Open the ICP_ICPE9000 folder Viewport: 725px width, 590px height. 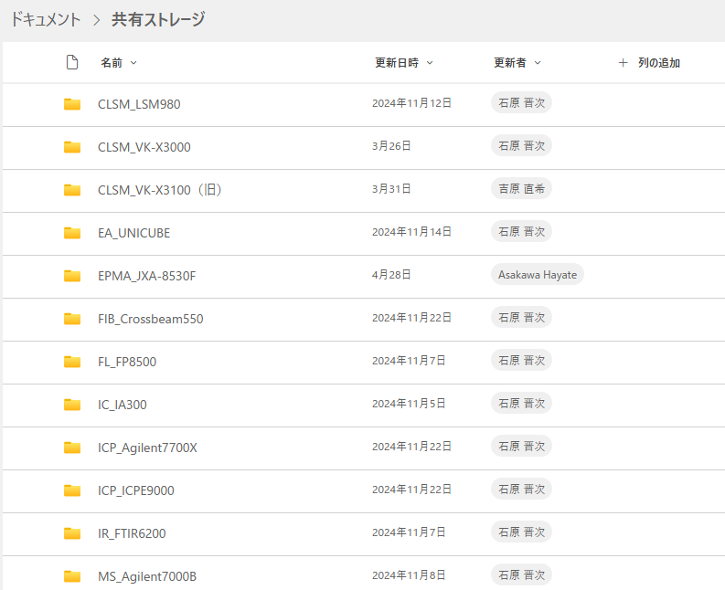[x=136, y=490]
